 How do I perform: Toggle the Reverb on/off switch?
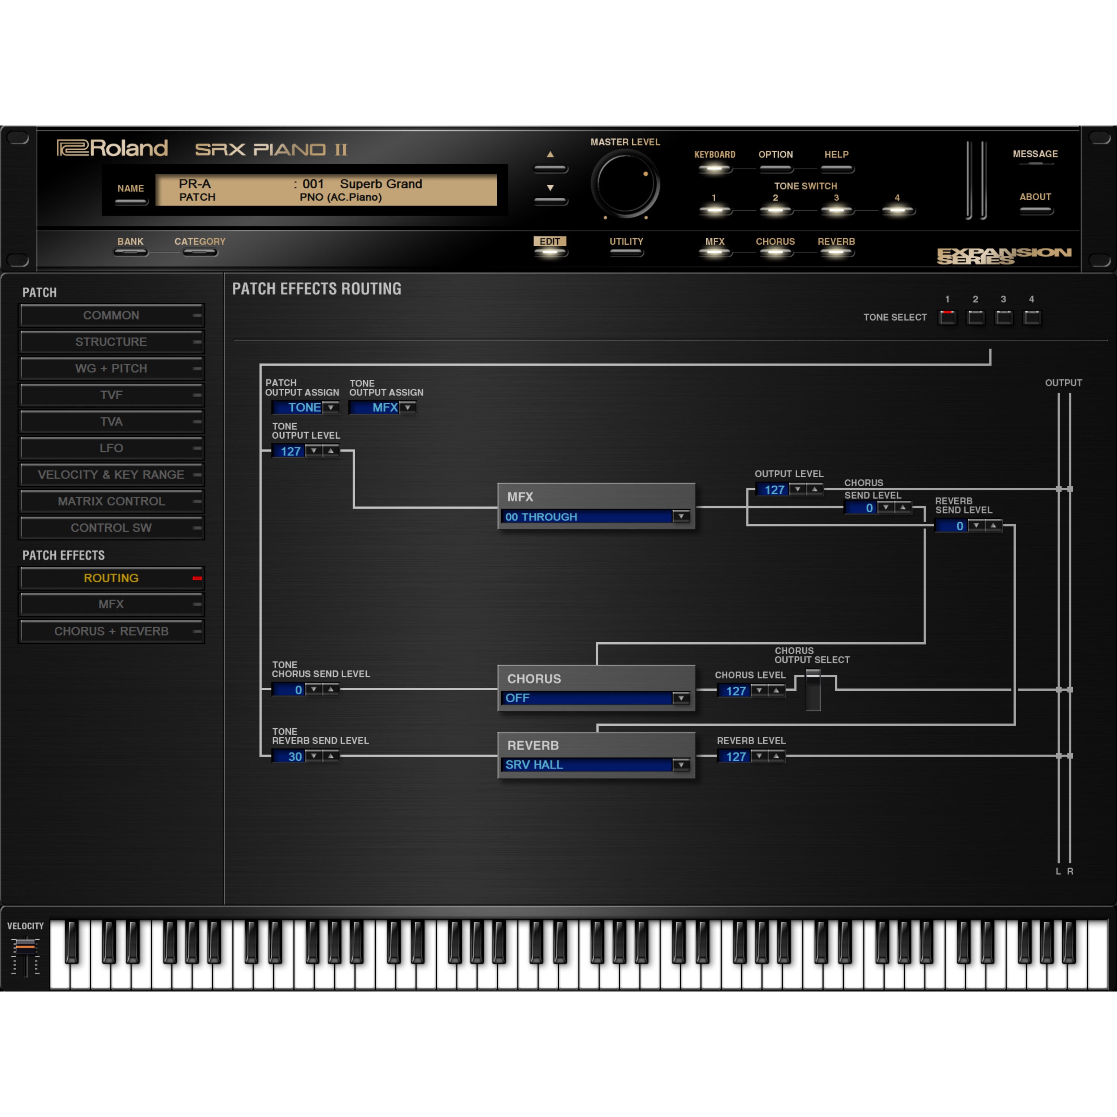tap(837, 253)
